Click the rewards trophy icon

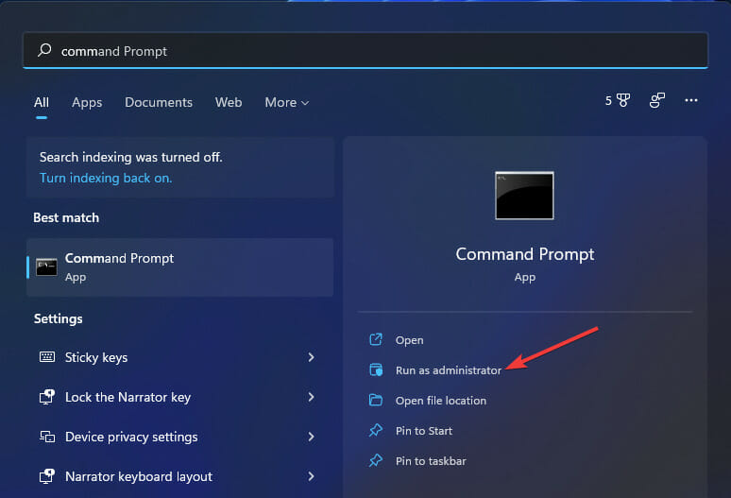pyautogui.click(x=622, y=101)
